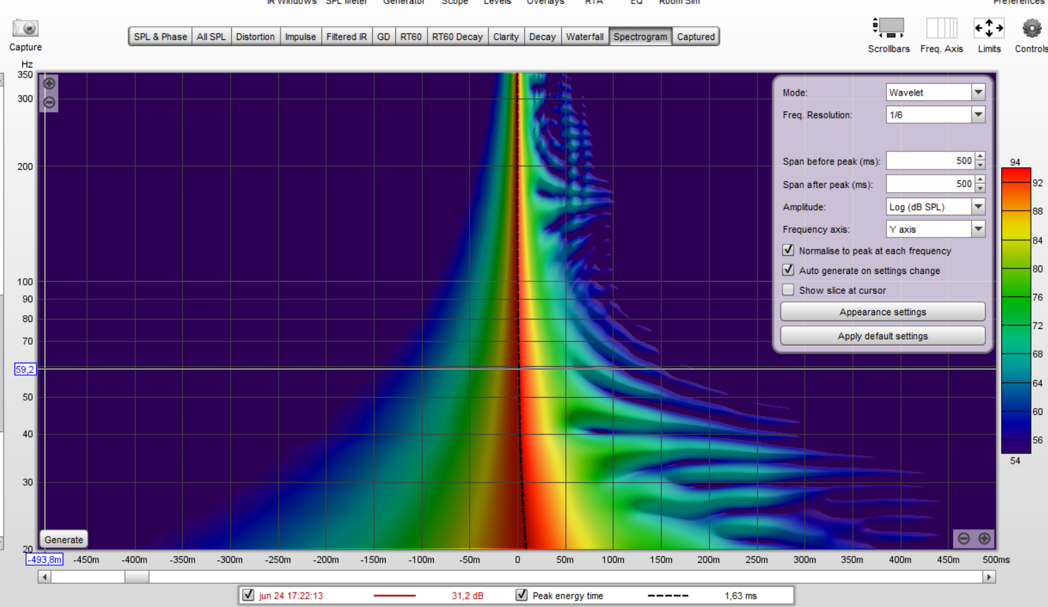
Task: Open the Amplitude dropdown
Action: click(978, 206)
